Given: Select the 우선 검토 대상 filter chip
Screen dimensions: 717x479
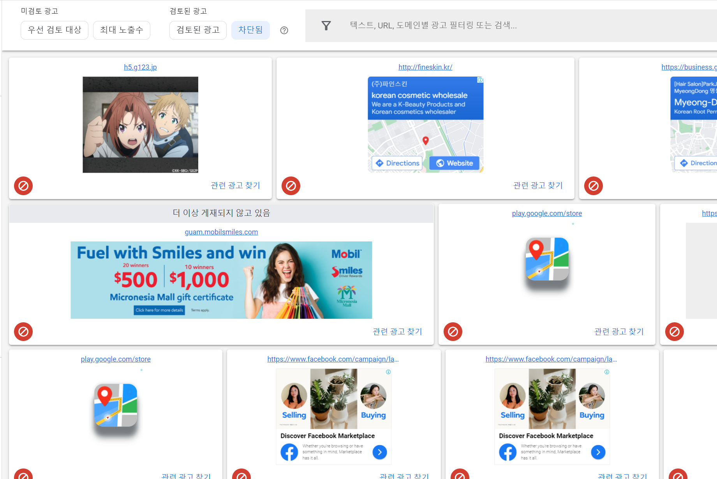Looking at the screenshot, I should coord(55,30).
